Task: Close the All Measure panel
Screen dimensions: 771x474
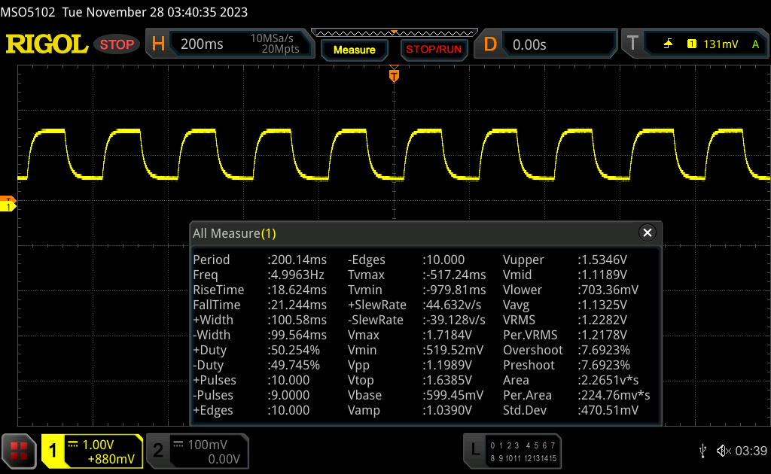Action: [x=647, y=233]
